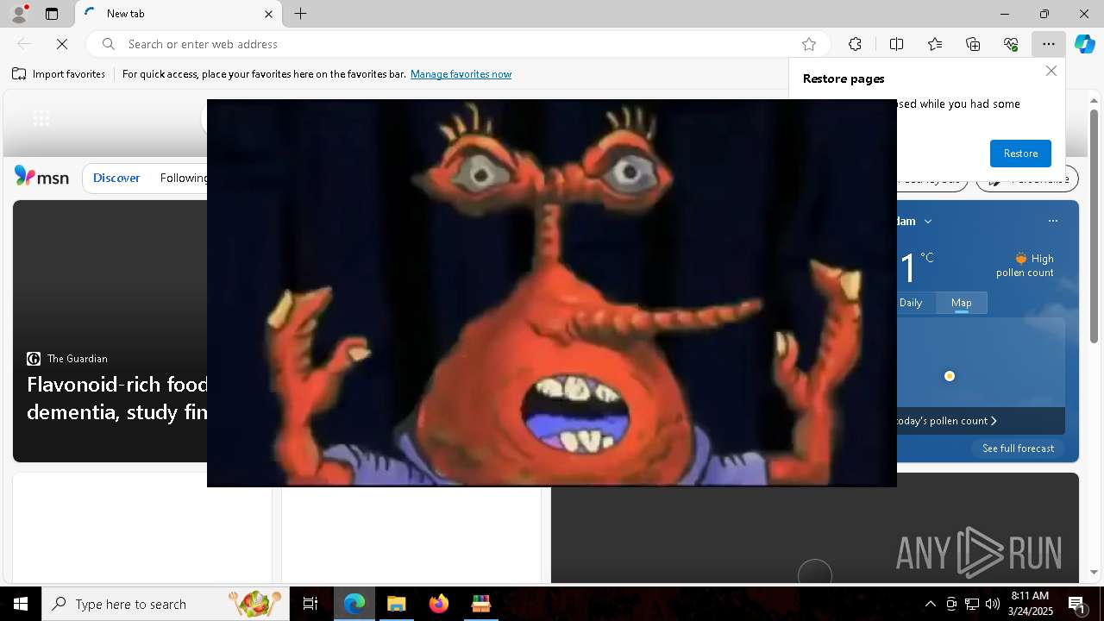Viewport: 1104px width, 621px height.
Task: Open the apps grid launcher icon
Action: [x=41, y=119]
